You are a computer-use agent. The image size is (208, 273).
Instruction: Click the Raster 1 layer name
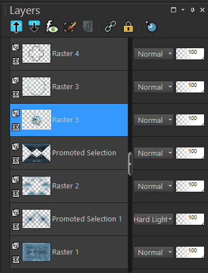(x=66, y=252)
